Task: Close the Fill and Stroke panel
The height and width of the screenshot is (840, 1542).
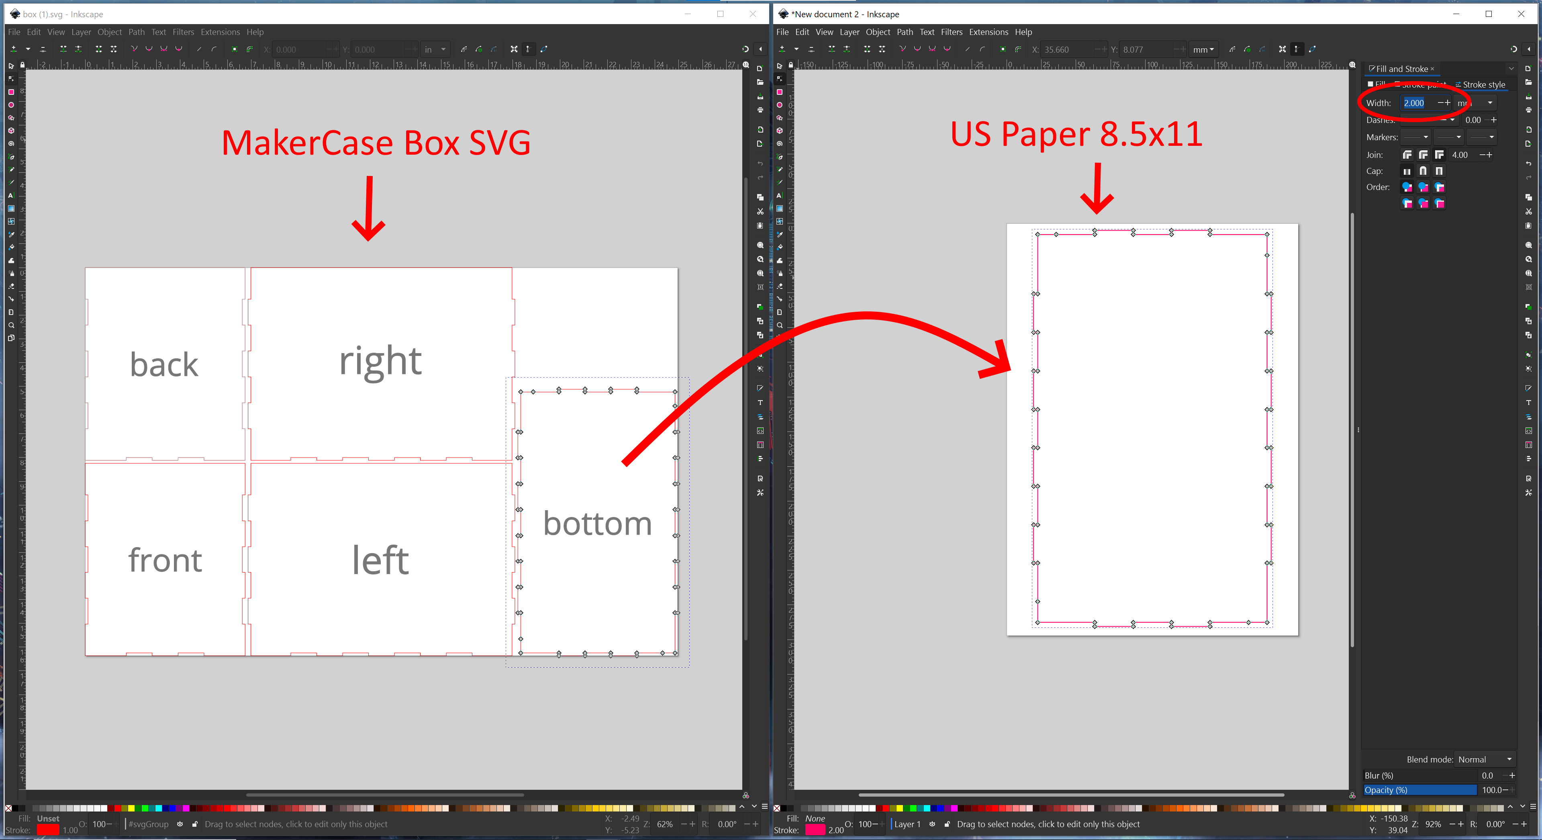Action: pos(1433,69)
